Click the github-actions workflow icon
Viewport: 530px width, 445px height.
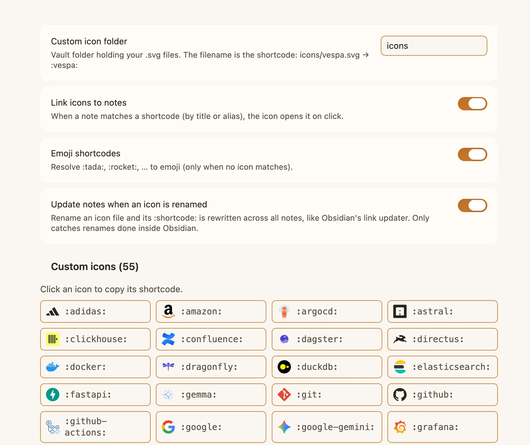click(x=53, y=427)
